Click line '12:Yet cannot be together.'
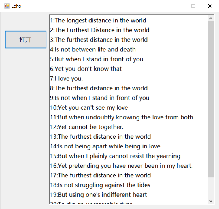Image resolution: width=219 pixels, height=209 pixels. click(x=87, y=127)
